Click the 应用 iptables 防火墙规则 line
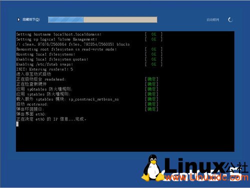250x188 pixels. (x=43, y=94)
